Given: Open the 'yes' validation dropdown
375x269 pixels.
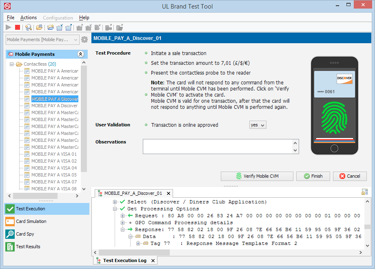Looking at the screenshot, I should pyautogui.click(x=257, y=125).
